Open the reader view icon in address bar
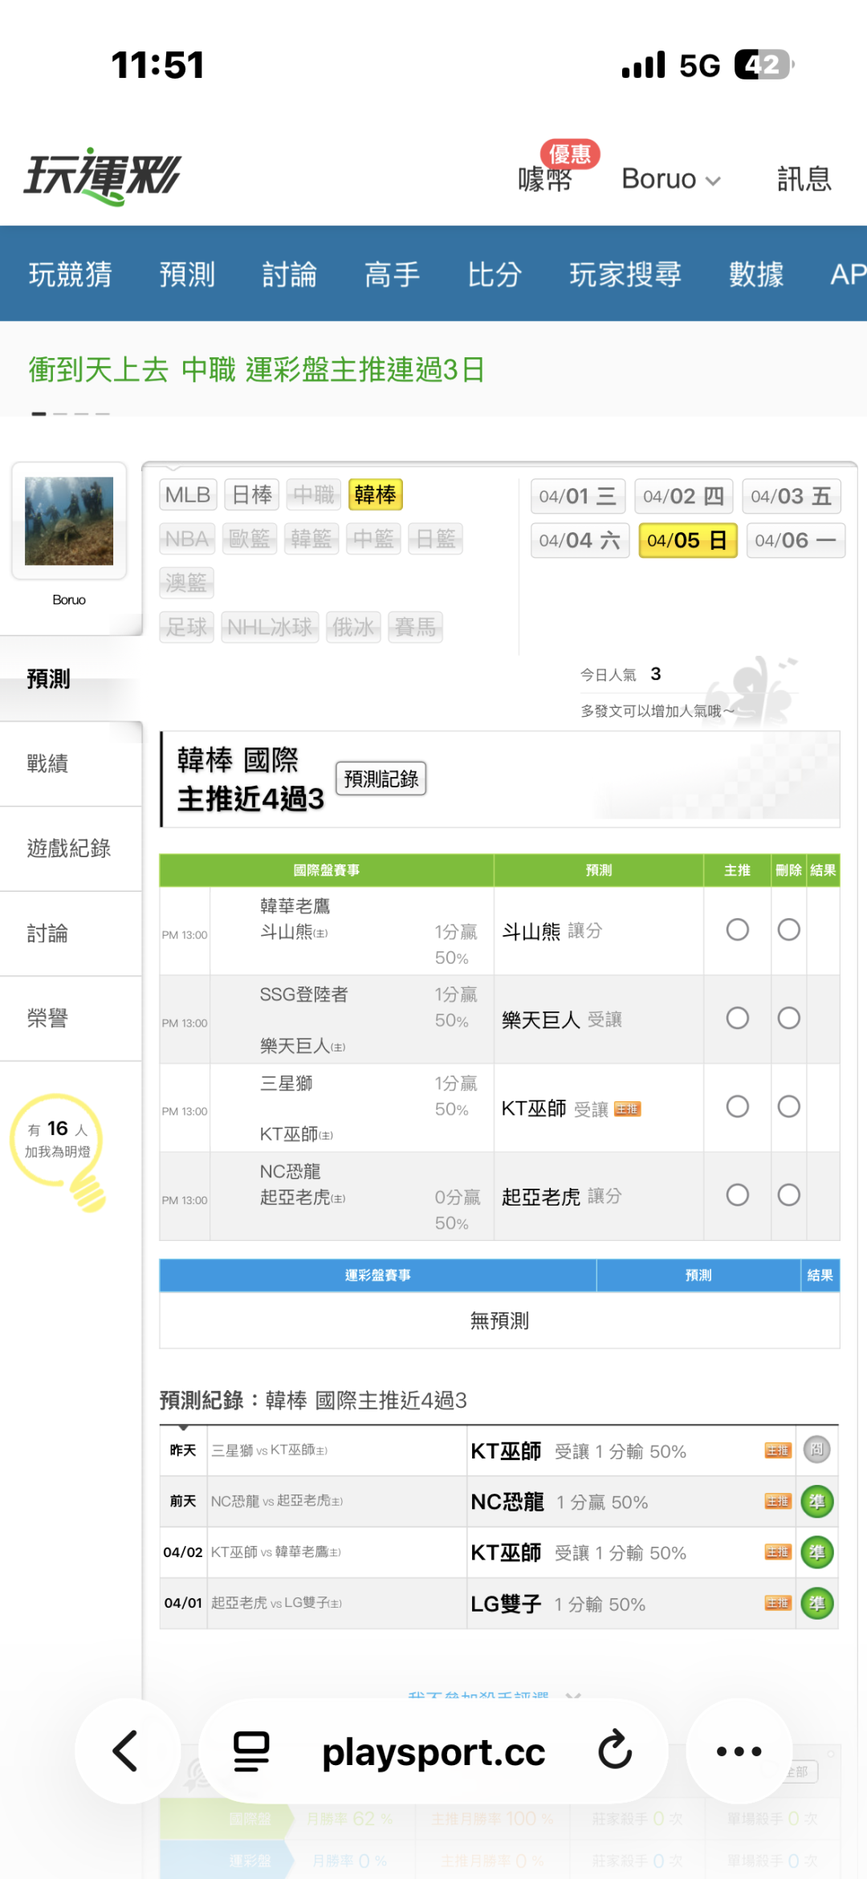This screenshot has height=1879, width=867. [251, 1751]
